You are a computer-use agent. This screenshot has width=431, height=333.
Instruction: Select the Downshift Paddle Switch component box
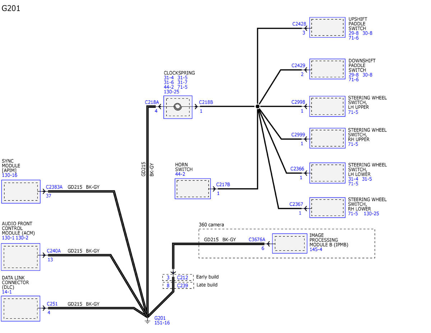tap(327, 69)
